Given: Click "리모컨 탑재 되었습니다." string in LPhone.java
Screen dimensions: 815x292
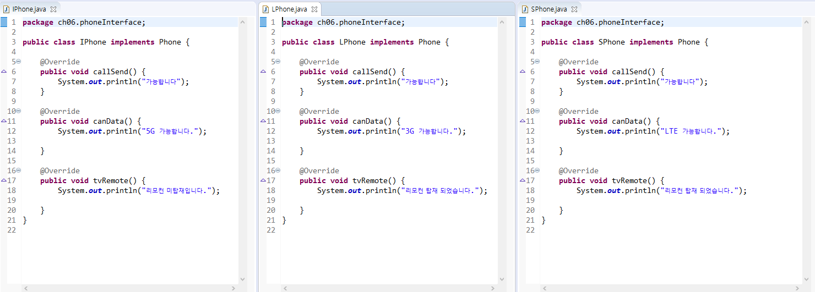Looking at the screenshot, I should 440,190.
